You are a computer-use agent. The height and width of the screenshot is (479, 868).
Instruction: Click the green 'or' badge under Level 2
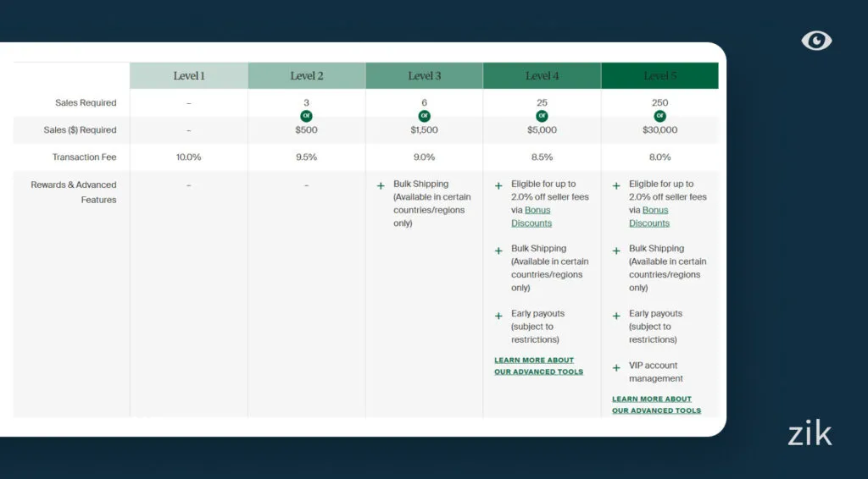(306, 116)
